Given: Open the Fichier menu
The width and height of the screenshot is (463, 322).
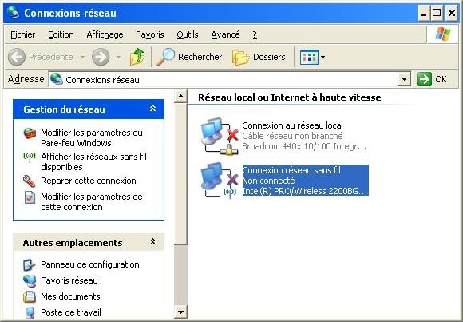Looking at the screenshot, I should point(22,34).
